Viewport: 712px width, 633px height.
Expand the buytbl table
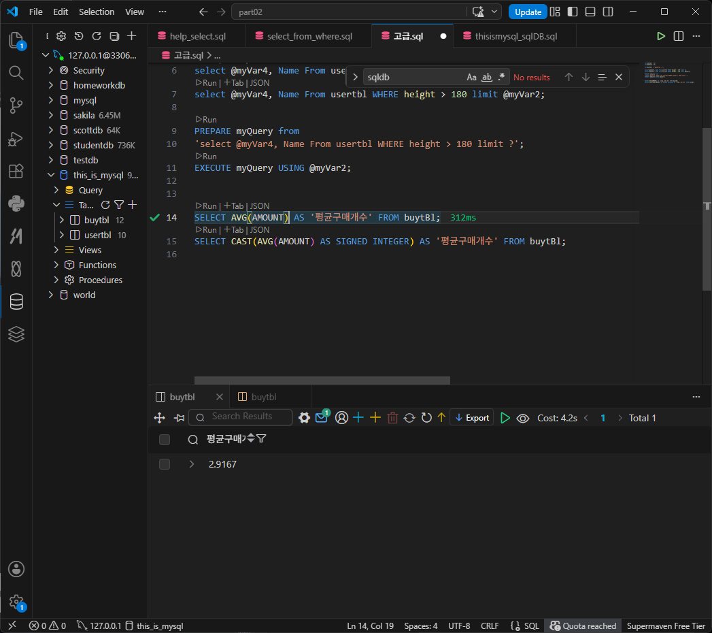(62, 220)
